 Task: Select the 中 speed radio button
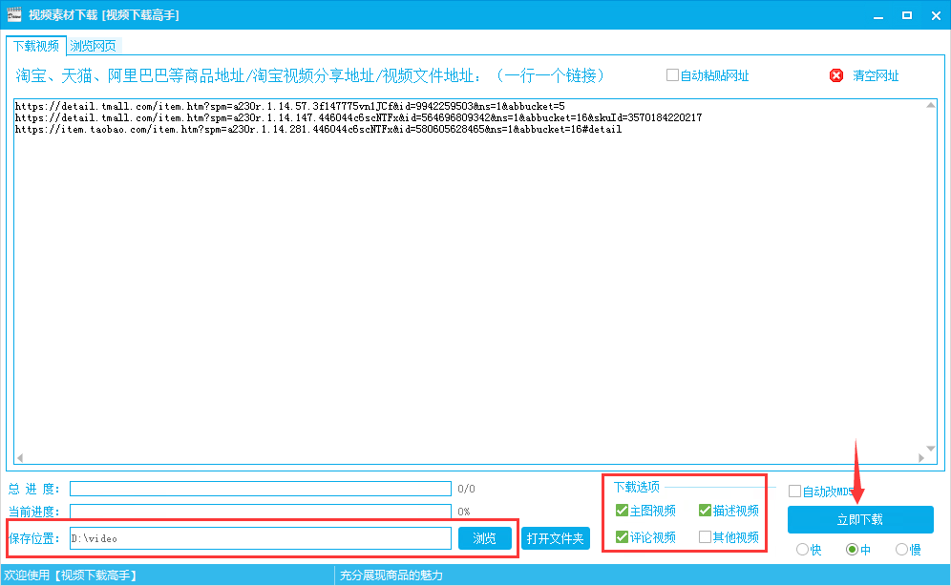852,550
